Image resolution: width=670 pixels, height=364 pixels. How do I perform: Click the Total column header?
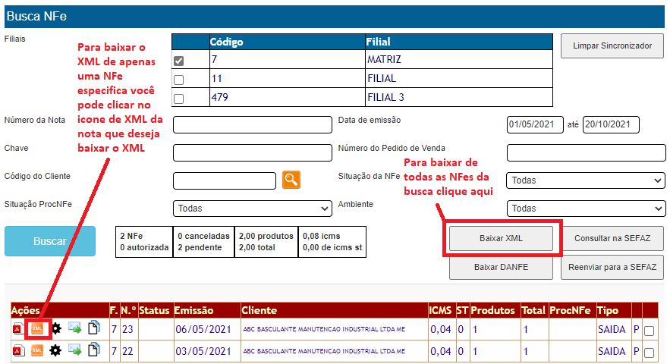point(533,311)
